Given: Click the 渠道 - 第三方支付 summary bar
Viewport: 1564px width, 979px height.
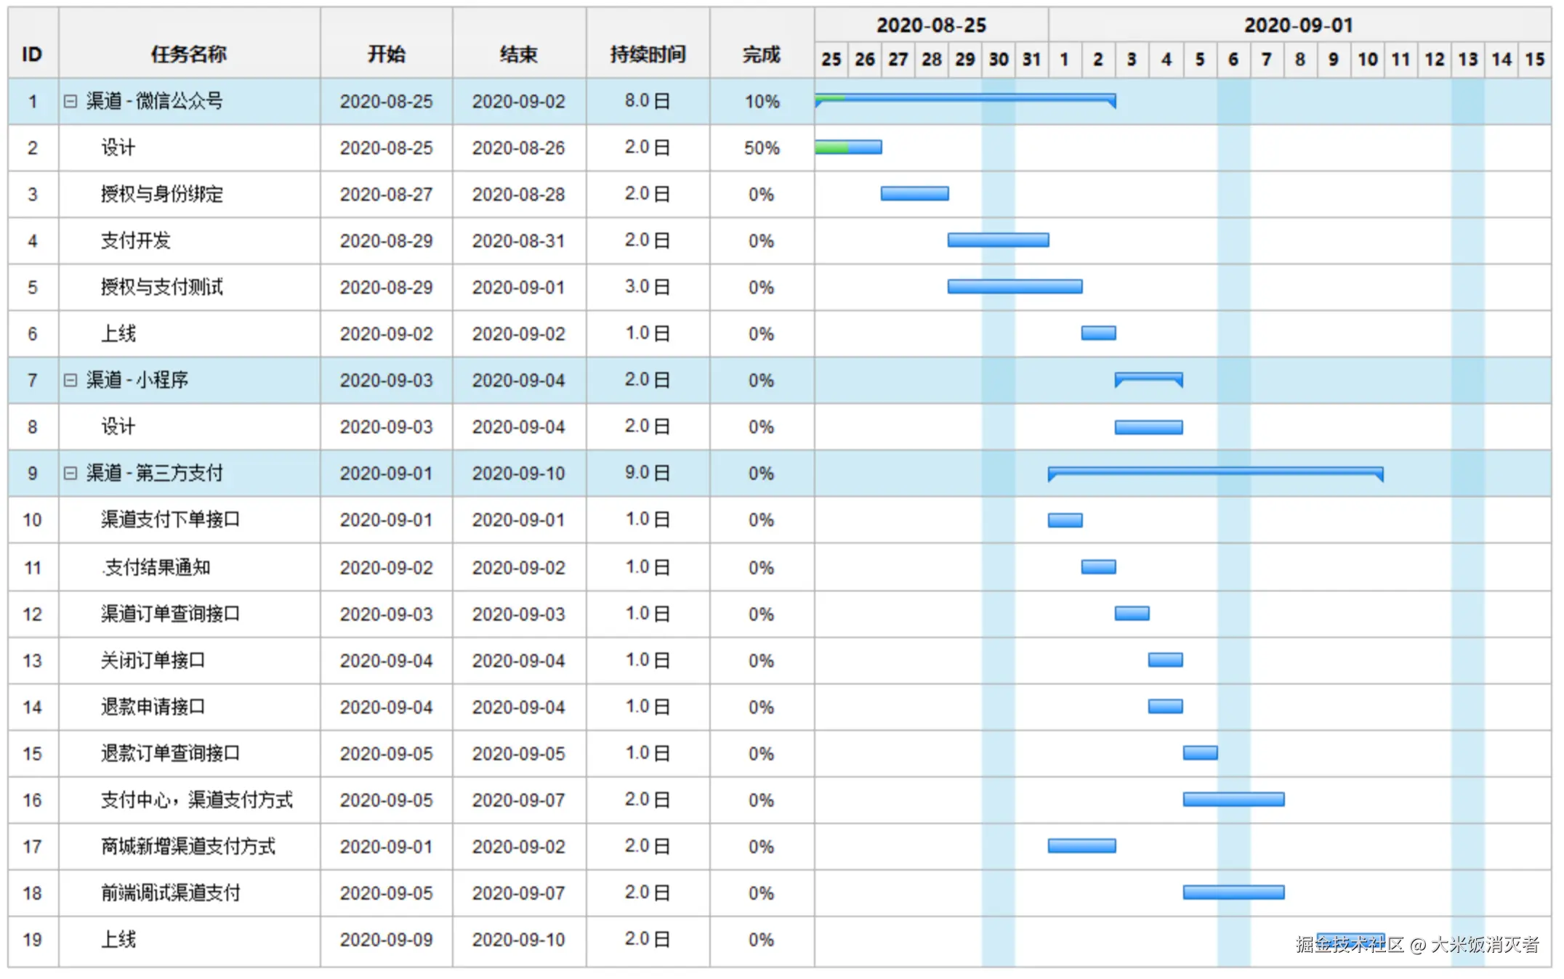Looking at the screenshot, I should [x=1215, y=471].
